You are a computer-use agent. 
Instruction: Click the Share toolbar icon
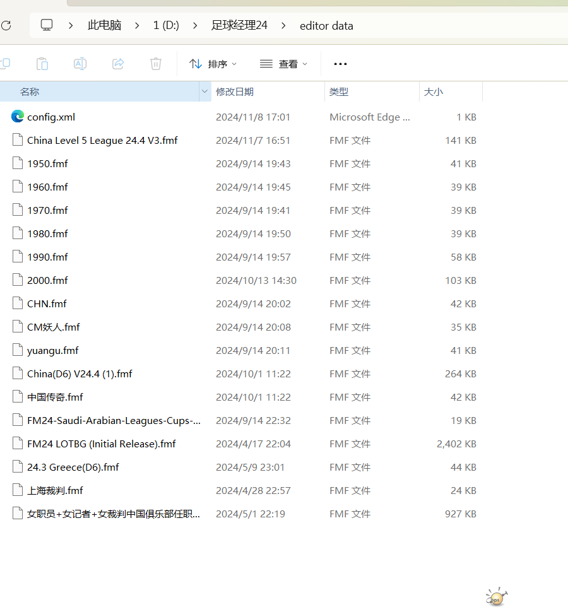click(x=118, y=64)
